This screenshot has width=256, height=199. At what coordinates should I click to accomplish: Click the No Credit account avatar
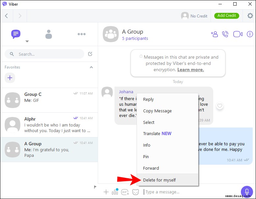click(x=185, y=16)
